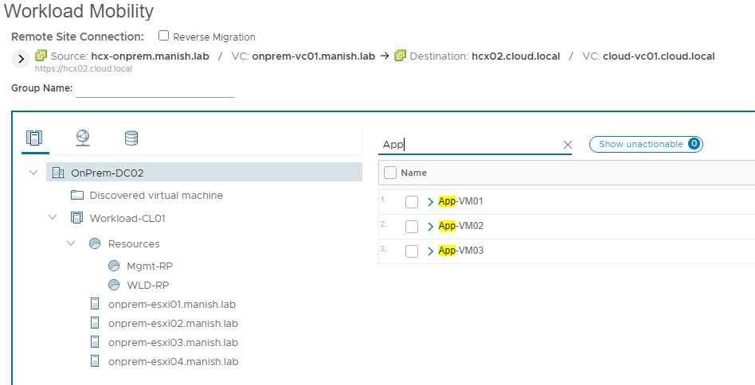Click the Group Name input field
Screen dimensions: 755x385
(x=155, y=88)
